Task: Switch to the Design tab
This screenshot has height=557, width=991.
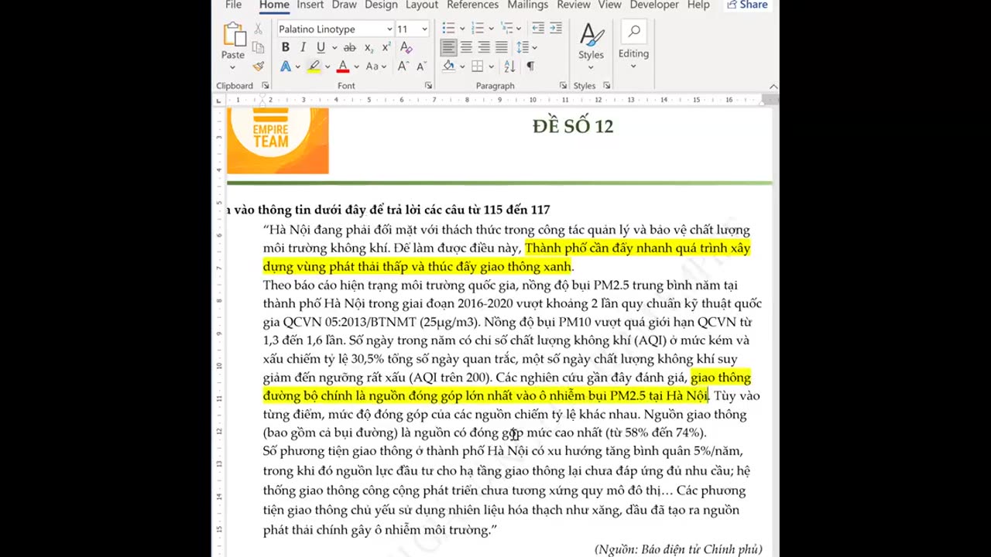Action: click(381, 5)
